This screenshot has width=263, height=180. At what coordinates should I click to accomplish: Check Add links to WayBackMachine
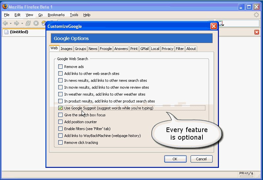pyautogui.click(x=60, y=136)
